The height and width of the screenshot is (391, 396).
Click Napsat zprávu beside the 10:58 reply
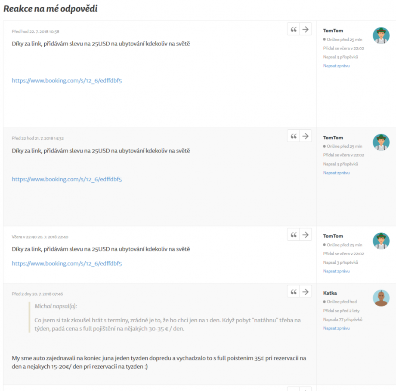pyautogui.click(x=336, y=66)
